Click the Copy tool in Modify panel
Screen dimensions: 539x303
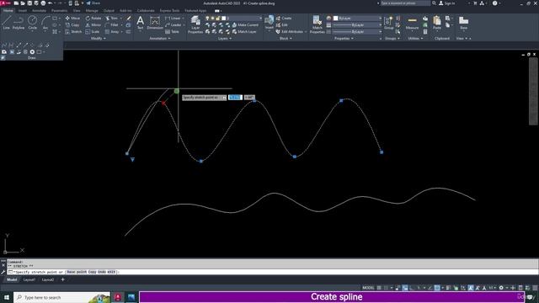(x=72, y=24)
